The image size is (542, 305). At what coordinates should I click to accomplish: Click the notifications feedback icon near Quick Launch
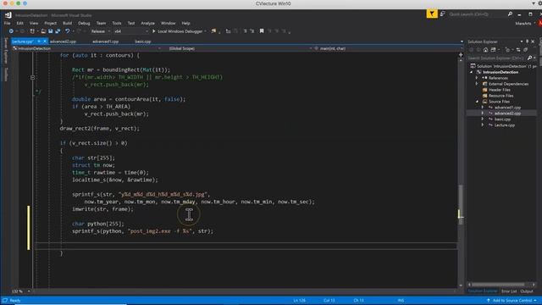pyautogui.click(x=442, y=14)
